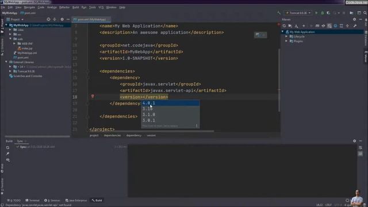368x207 pixels.
Task: Open the Navigate menu
Action: [29, 7]
